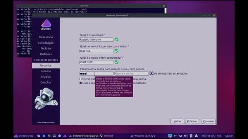Click the green checkmark beside full name

tap(117, 39)
